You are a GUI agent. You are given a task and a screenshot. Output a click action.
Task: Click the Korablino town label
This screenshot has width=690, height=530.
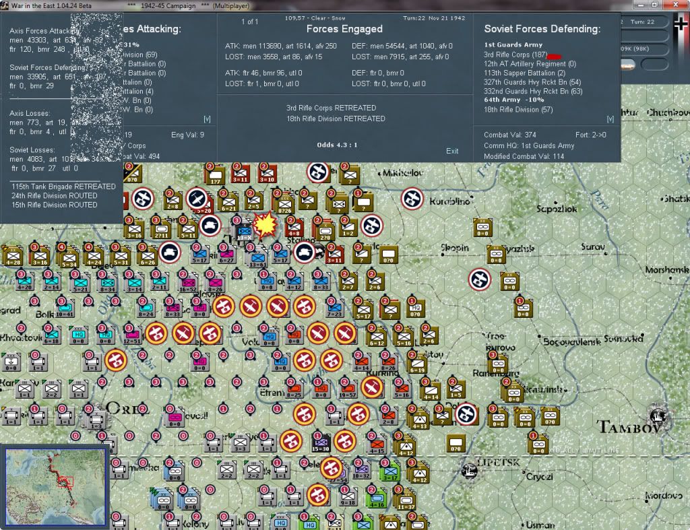pyautogui.click(x=449, y=201)
